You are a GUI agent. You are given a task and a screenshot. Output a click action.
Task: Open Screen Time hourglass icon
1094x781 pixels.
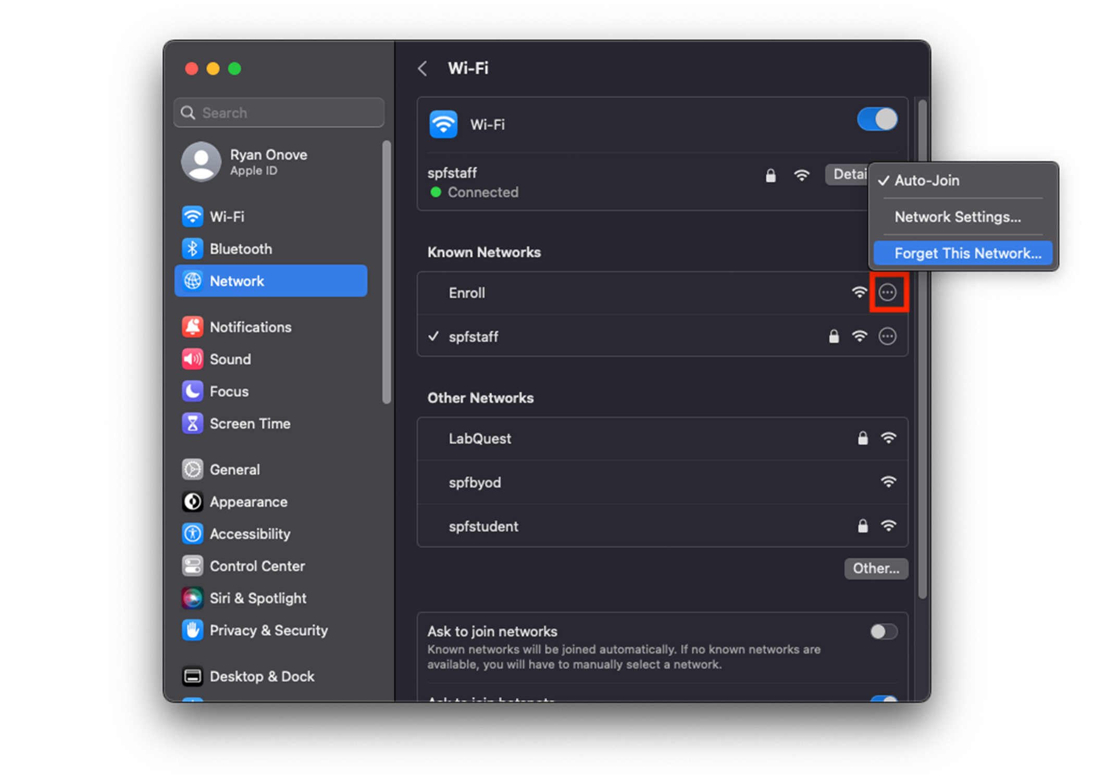pyautogui.click(x=192, y=423)
